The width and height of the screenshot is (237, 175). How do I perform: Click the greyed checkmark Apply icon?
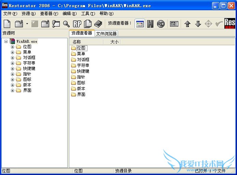coord(219,24)
